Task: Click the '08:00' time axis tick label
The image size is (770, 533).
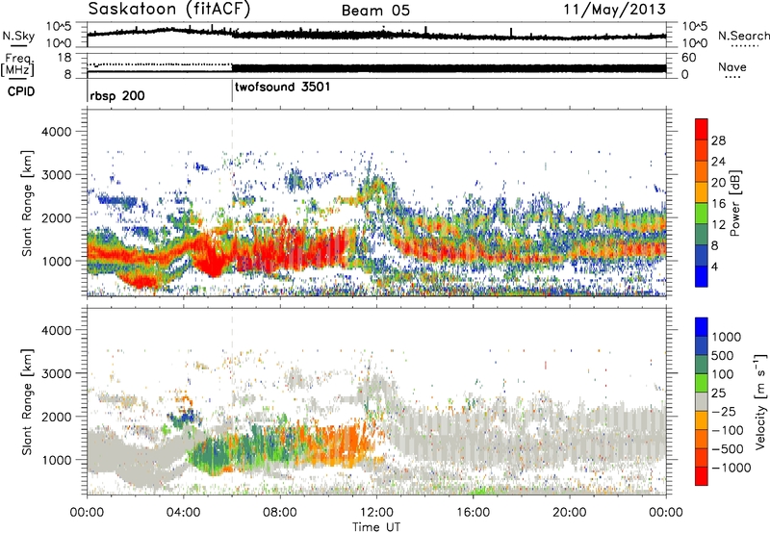Action: click(280, 513)
